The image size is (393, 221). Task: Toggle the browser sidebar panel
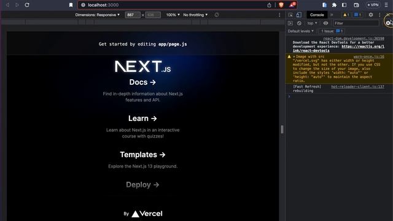(x=344, y=5)
